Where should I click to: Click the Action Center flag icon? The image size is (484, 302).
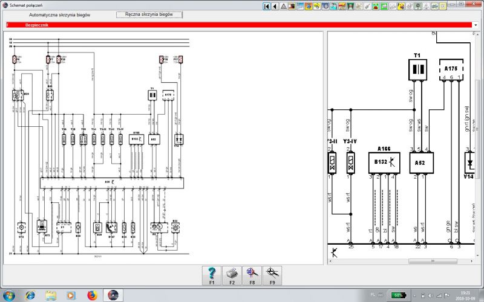(x=446, y=295)
